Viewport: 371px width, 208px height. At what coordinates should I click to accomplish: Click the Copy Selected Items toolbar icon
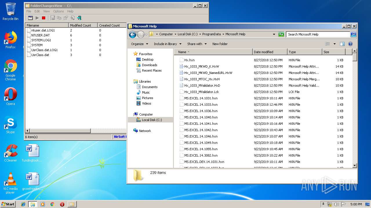point(59,18)
